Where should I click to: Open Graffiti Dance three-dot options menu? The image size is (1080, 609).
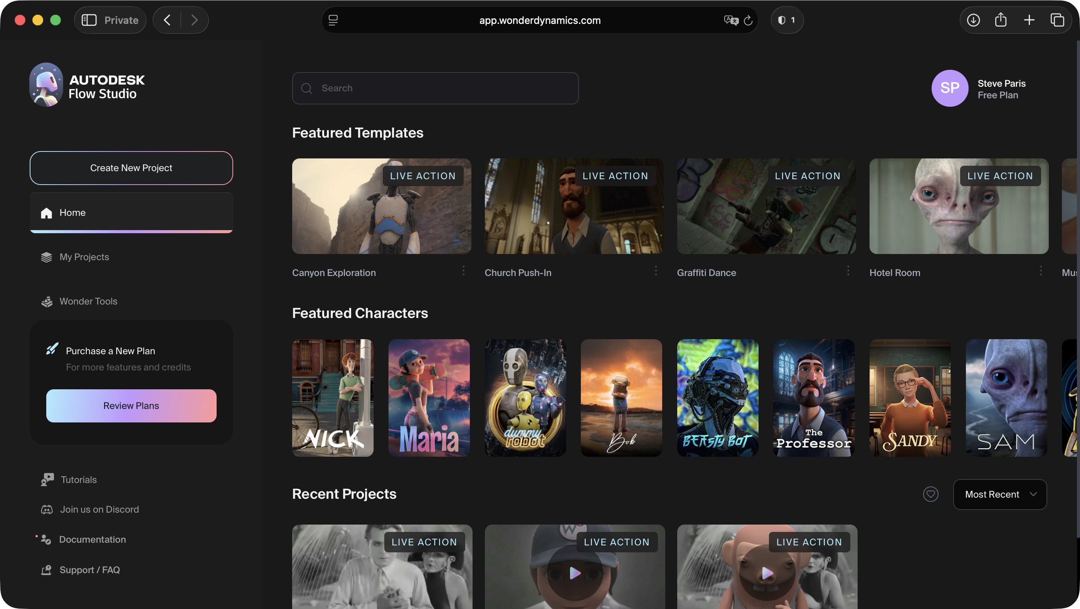(848, 271)
